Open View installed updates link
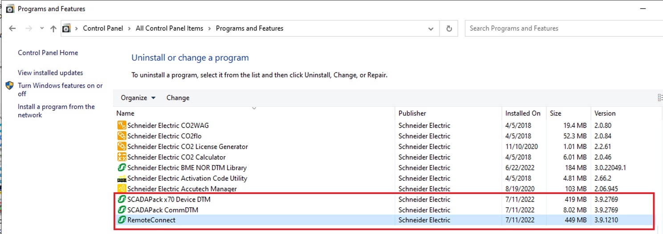 pos(50,73)
